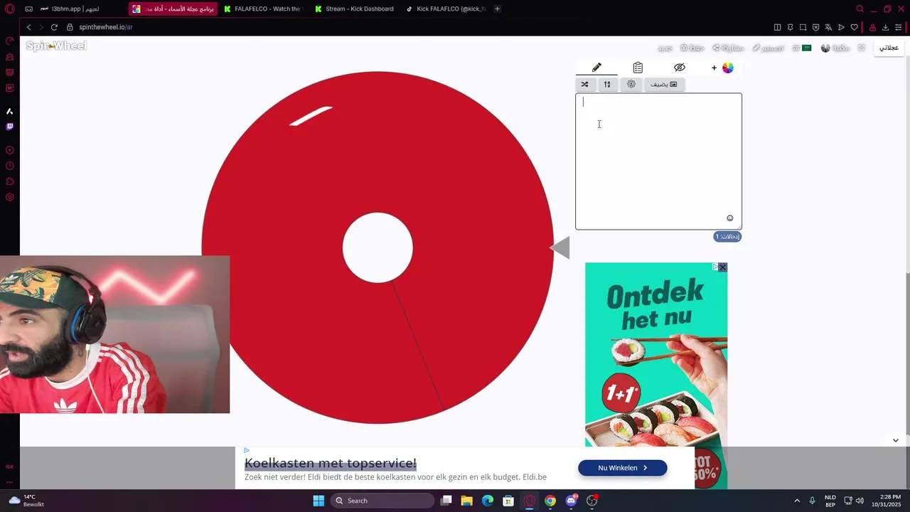910x512 pixels.
Task: Open the تصميم design customization option
Action: click(768, 48)
